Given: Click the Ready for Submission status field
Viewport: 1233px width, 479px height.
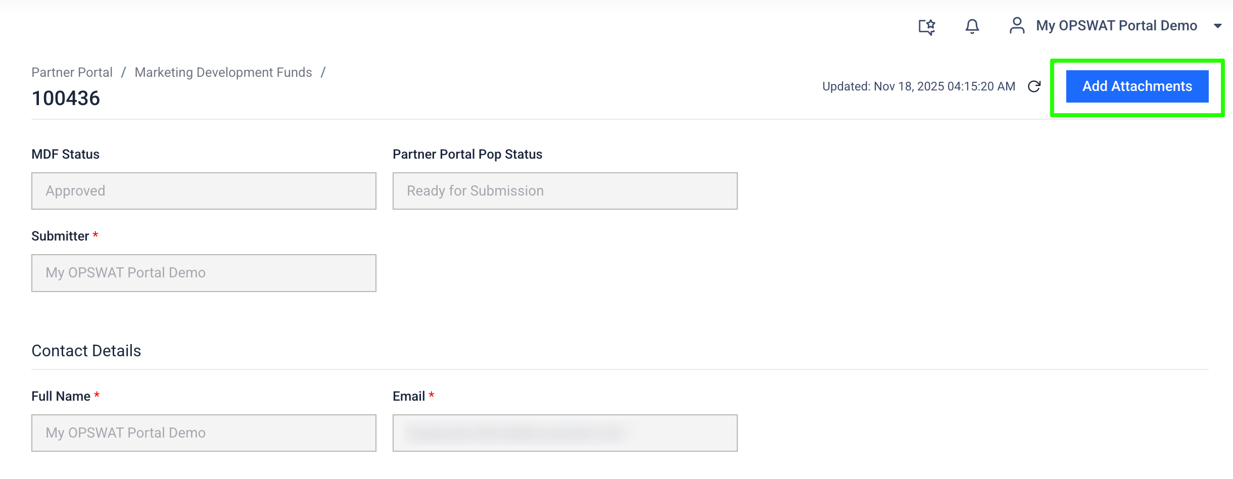Looking at the screenshot, I should [564, 191].
